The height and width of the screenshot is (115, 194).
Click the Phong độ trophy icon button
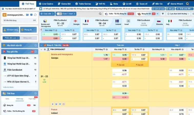[29, 30]
